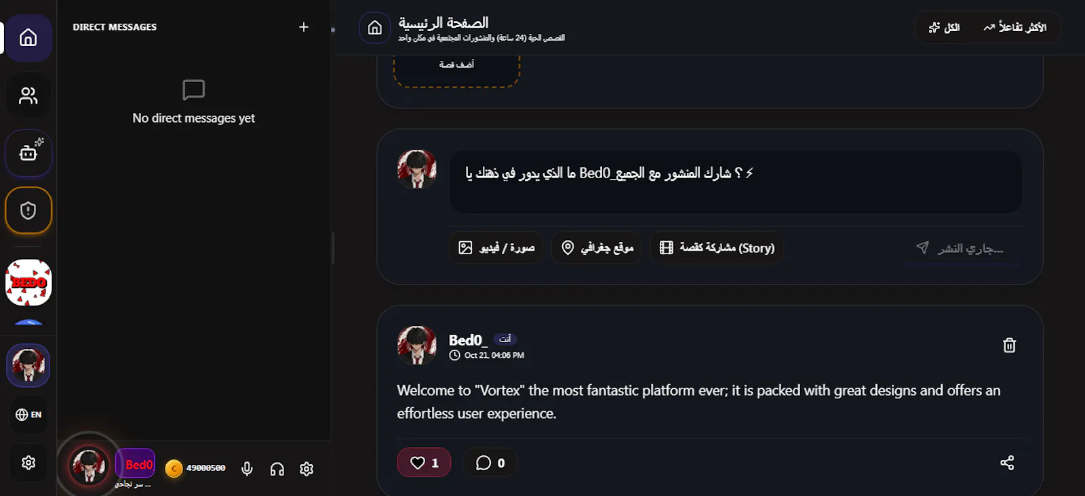
Task: Switch language with the EN globe button
Action: [28, 415]
